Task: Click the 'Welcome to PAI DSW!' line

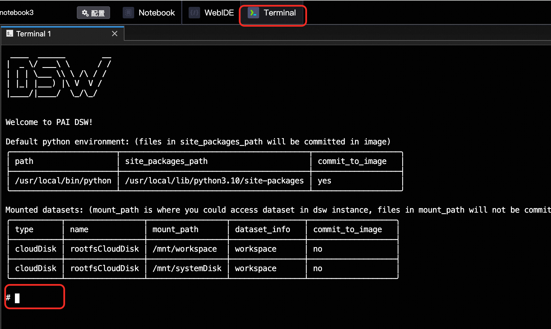Action: coord(49,122)
